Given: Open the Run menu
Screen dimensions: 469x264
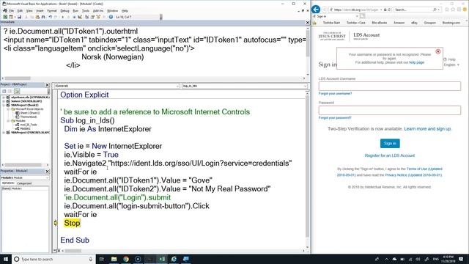Looking at the screenshot, I should tap(75, 11).
